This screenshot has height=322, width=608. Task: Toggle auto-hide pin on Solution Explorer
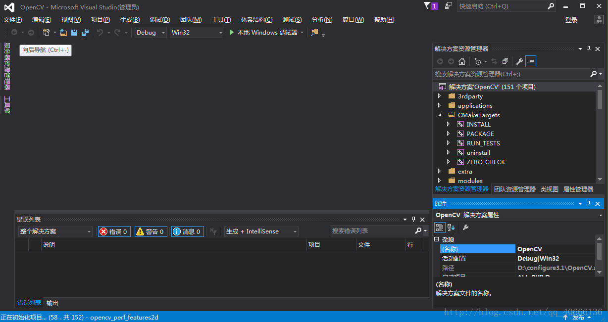point(589,48)
